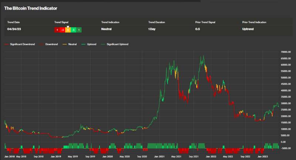Click the Trend Signal column header
Viewport: 296px width, 160px height.
click(x=61, y=22)
